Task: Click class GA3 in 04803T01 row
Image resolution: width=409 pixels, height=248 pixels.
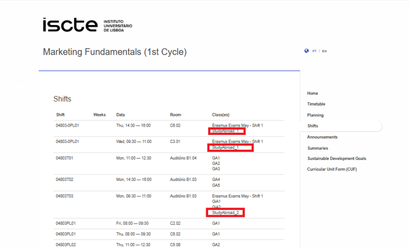Action: tap(216, 169)
